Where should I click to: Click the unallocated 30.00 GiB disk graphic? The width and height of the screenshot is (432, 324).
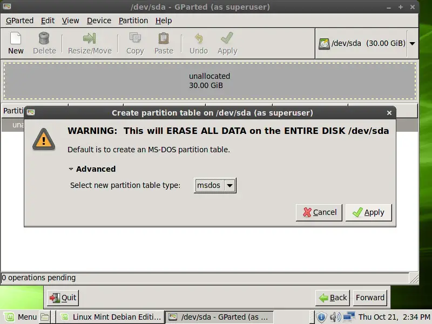[x=210, y=80]
